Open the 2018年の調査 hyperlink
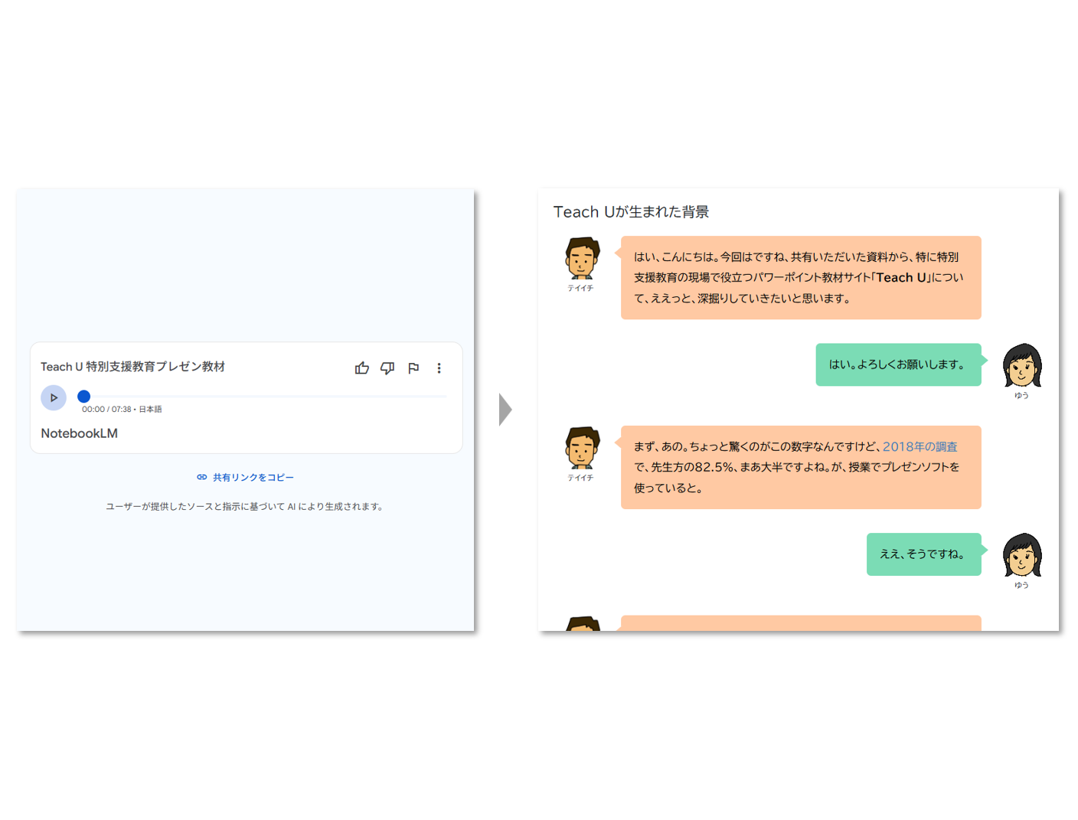This screenshot has height=820, width=1078. 920,446
